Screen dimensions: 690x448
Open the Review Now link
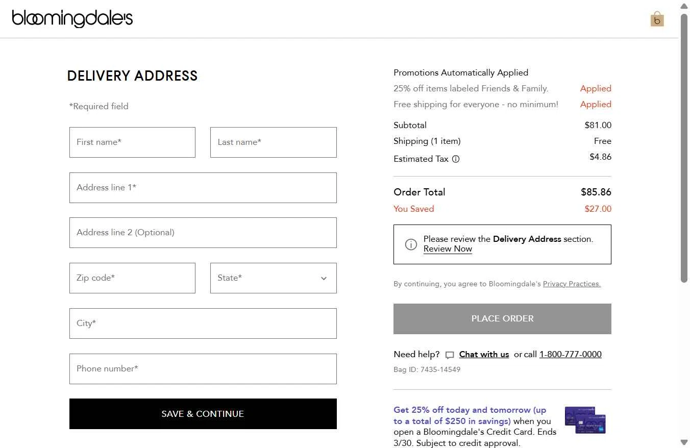[448, 249]
